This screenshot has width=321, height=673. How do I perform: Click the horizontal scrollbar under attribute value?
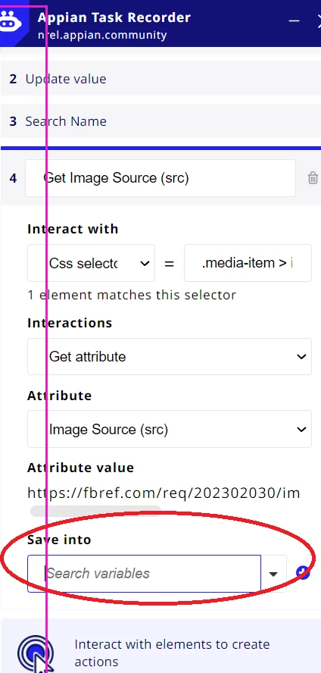point(95,511)
